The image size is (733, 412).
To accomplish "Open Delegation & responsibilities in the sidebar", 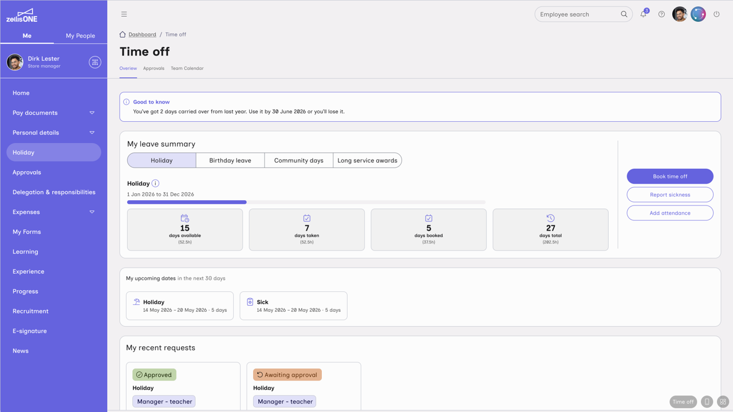I will [x=54, y=192].
